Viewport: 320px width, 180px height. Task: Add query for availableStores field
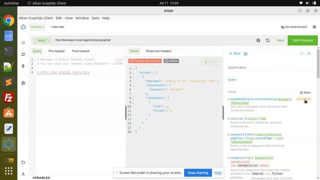click(303, 99)
